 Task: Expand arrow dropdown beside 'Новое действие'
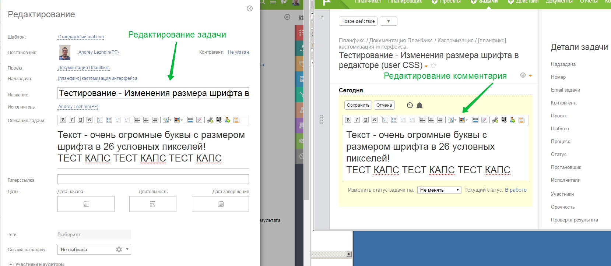[388, 21]
